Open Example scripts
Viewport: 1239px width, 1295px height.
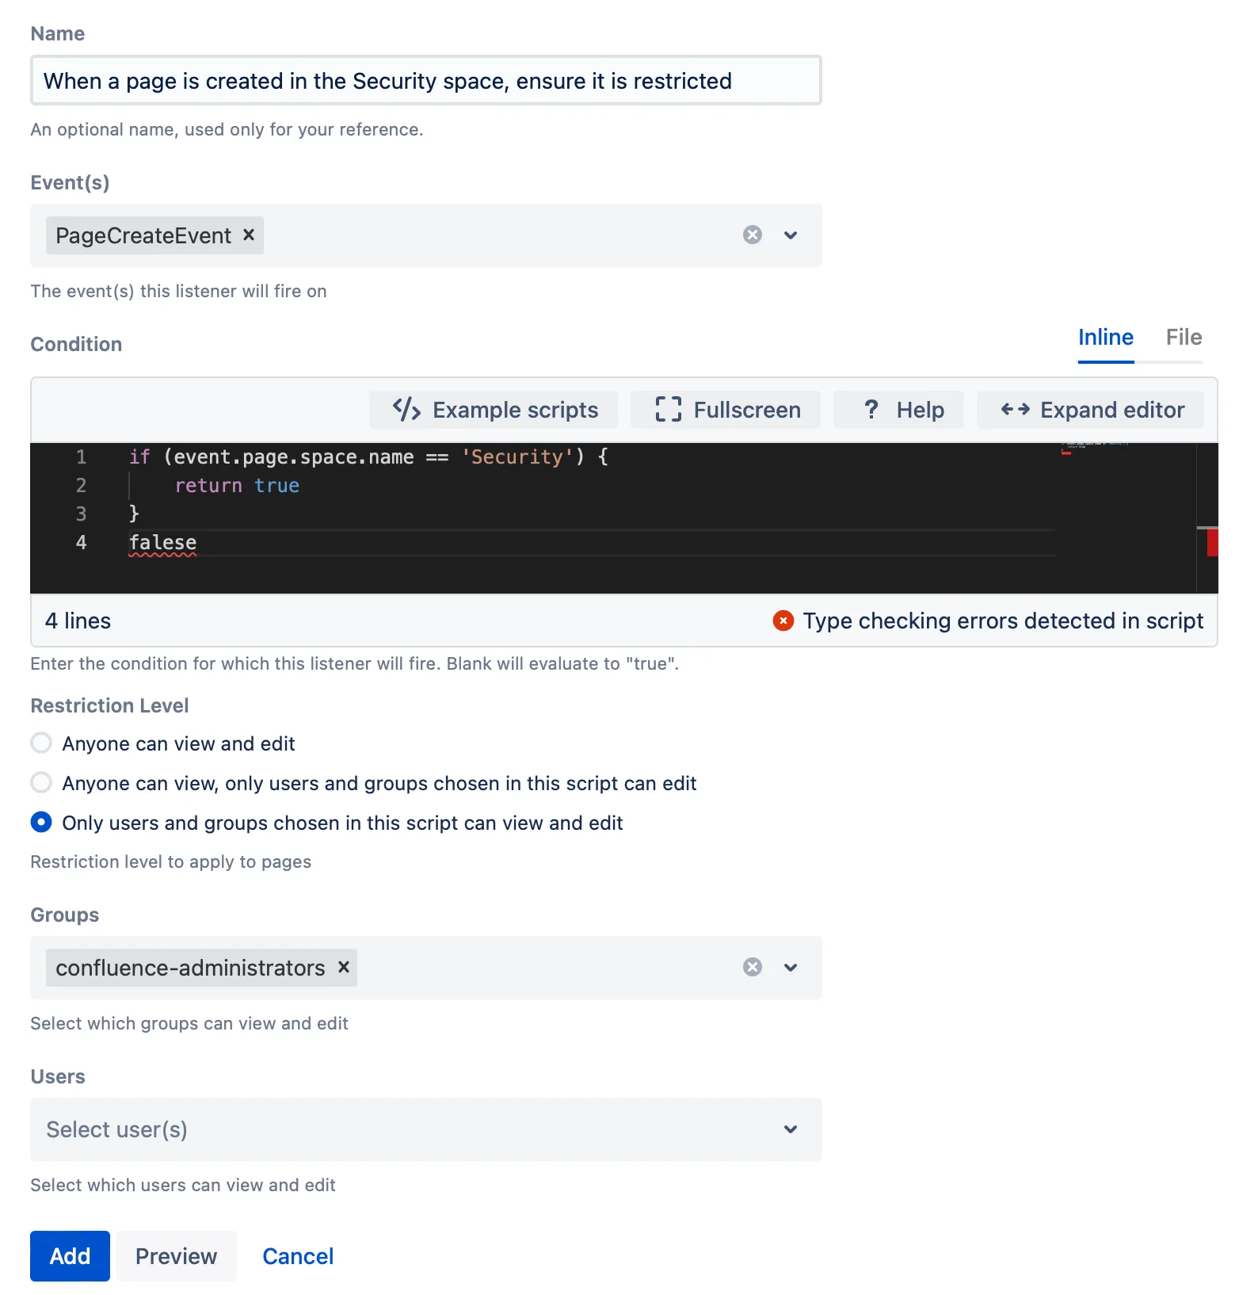tap(494, 410)
